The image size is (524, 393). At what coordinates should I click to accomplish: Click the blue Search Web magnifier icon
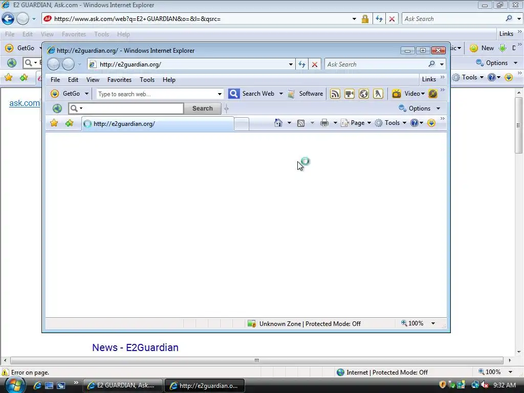point(233,94)
